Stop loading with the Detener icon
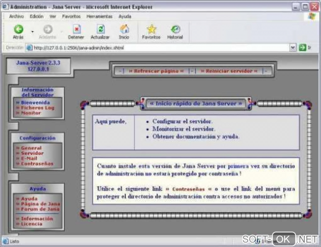321x247 pixels. click(76, 29)
